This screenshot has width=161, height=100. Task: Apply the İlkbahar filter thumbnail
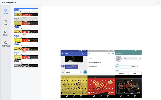(x=26, y=29)
